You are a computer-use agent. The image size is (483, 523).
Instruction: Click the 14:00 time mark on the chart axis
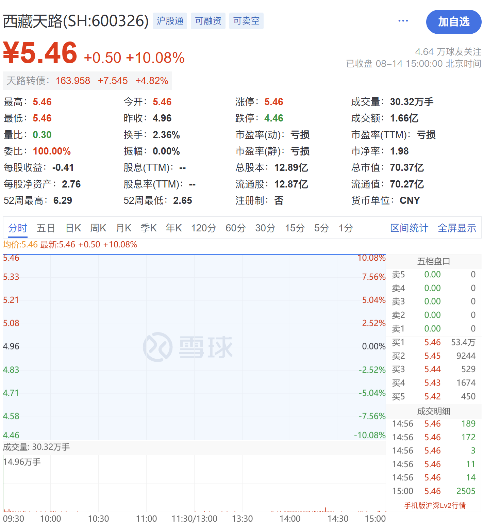click(290, 518)
